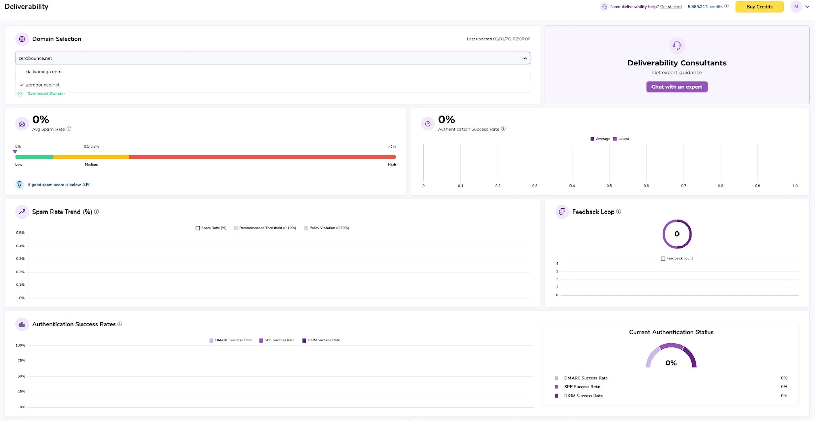The image size is (815, 421).
Task: Click the Deliverability page title
Action: pos(26,7)
